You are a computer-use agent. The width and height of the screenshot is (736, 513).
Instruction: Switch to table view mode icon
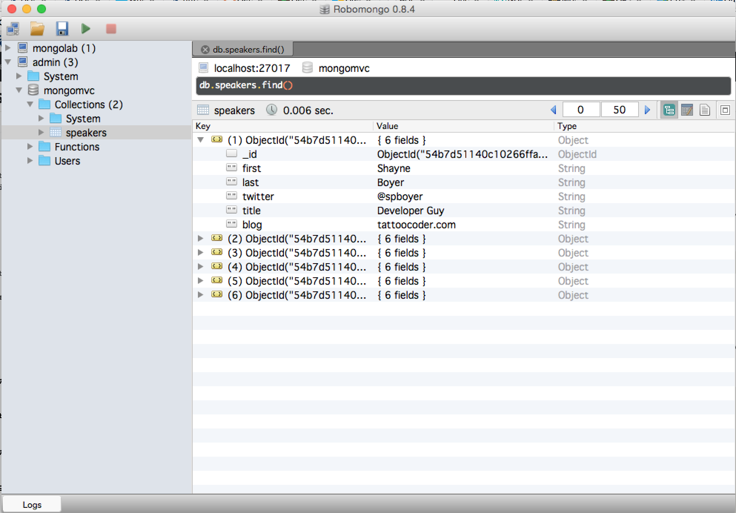tap(687, 110)
